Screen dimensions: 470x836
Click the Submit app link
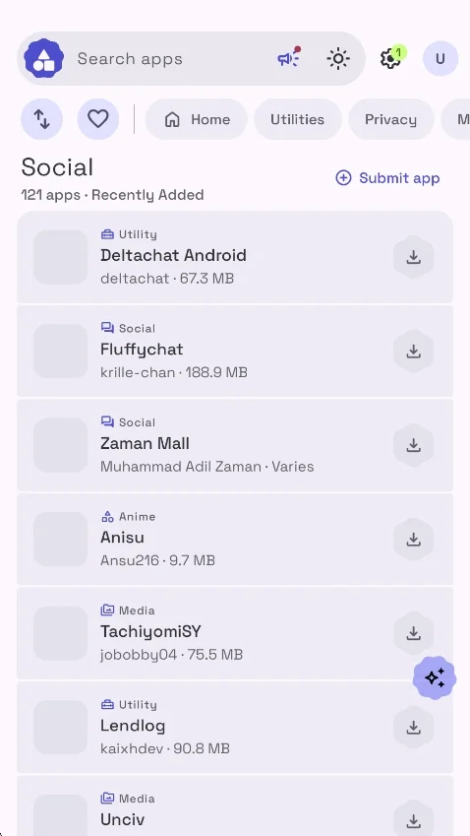pyautogui.click(x=388, y=178)
